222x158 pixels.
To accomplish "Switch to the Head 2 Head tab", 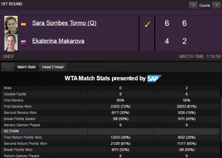I will coord(53,67).
